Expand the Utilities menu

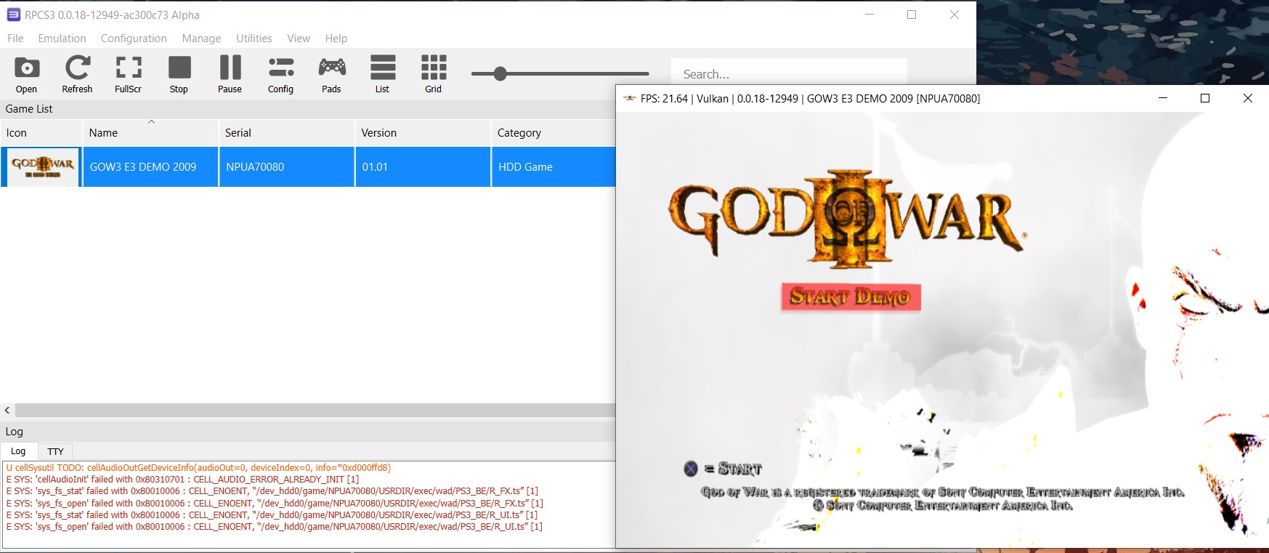pyautogui.click(x=254, y=39)
